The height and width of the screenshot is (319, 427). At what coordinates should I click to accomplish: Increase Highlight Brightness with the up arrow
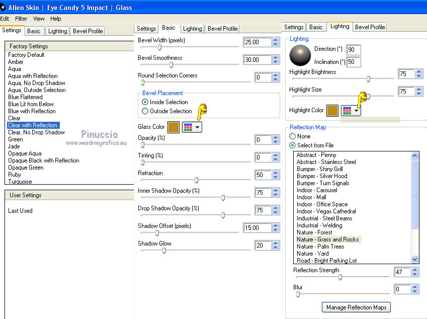[419, 71]
